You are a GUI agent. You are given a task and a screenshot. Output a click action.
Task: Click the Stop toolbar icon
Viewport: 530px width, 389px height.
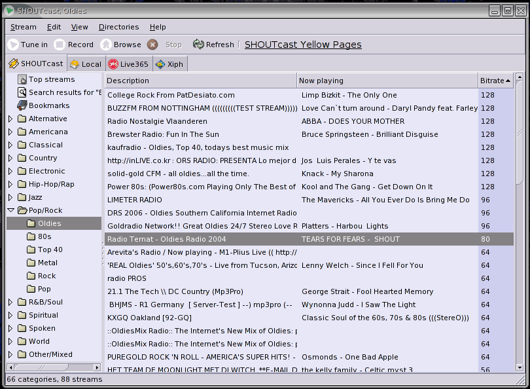[152, 45]
